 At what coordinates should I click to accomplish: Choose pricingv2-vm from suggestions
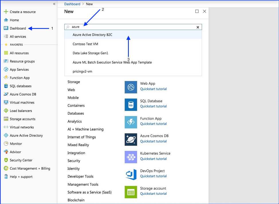(x=133, y=71)
